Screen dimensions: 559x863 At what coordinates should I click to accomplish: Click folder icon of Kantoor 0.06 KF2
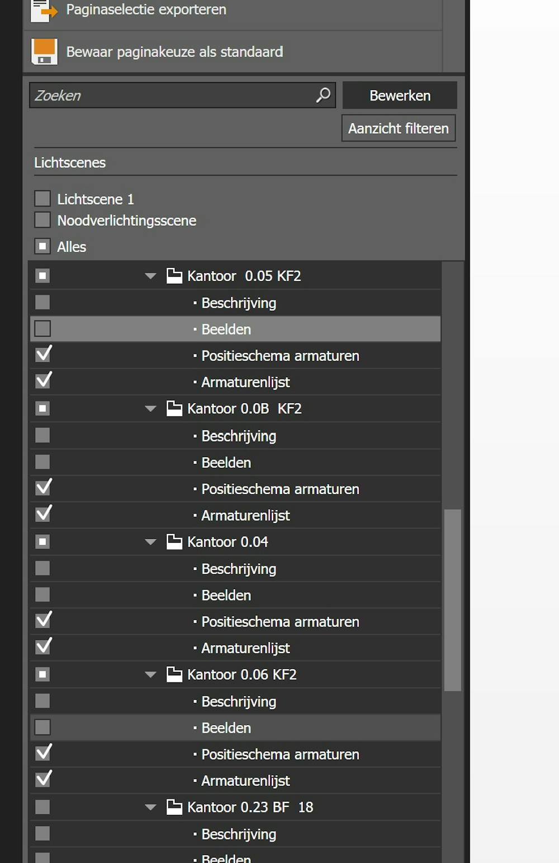(x=174, y=675)
